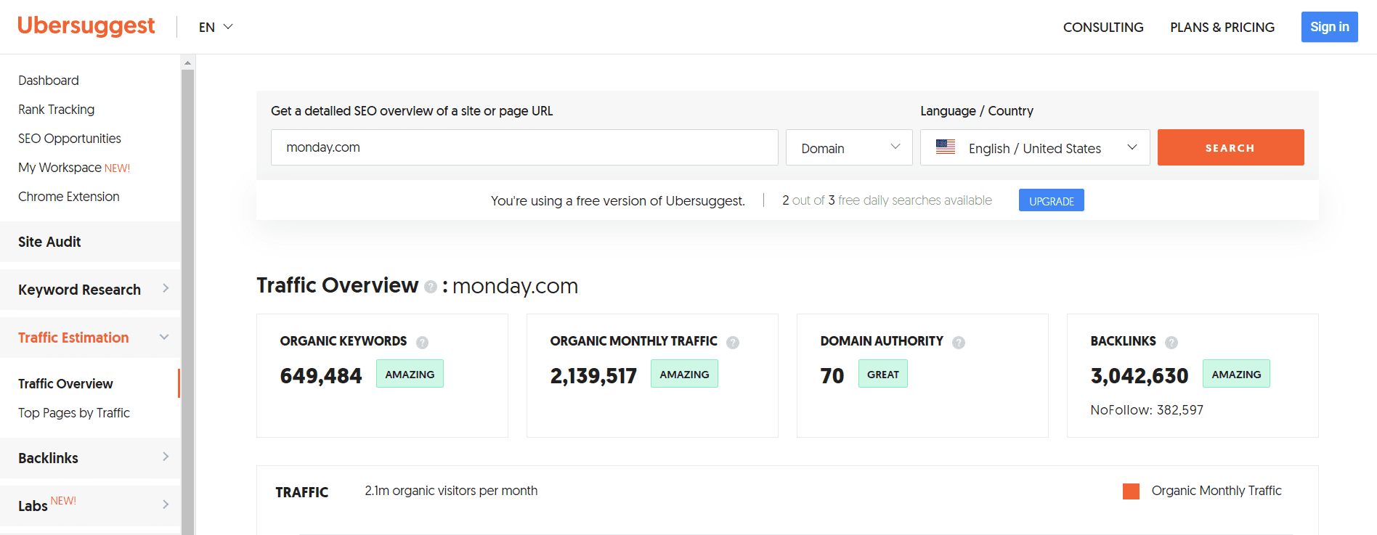Image resolution: width=1377 pixels, height=535 pixels.
Task: Open the Domain type dropdown
Action: (849, 147)
